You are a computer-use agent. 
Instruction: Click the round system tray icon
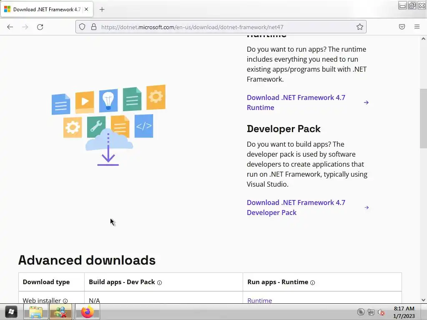click(x=361, y=312)
